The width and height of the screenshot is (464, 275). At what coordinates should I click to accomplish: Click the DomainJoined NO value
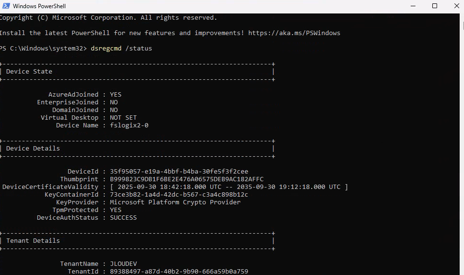[x=114, y=110]
